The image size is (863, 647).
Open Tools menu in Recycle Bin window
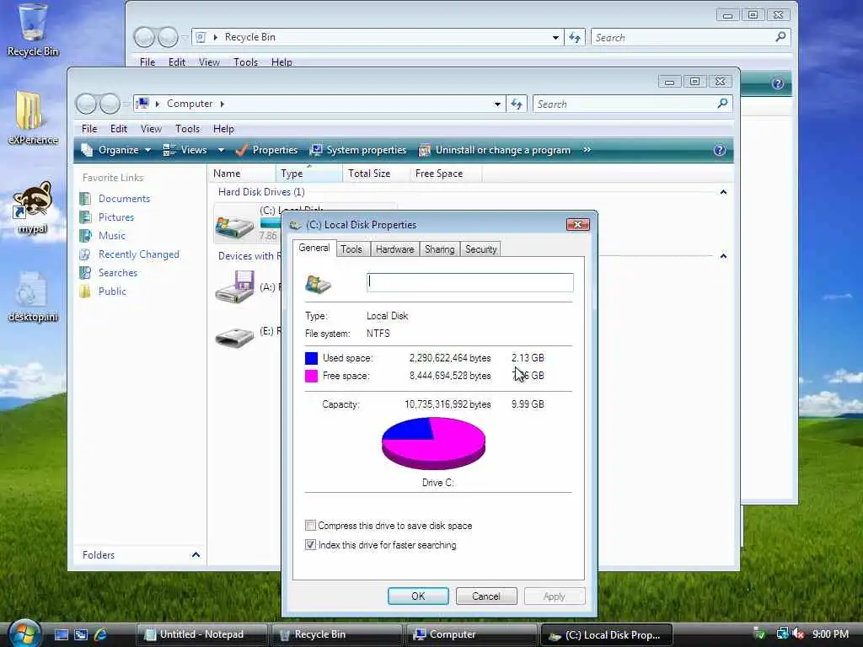[245, 62]
